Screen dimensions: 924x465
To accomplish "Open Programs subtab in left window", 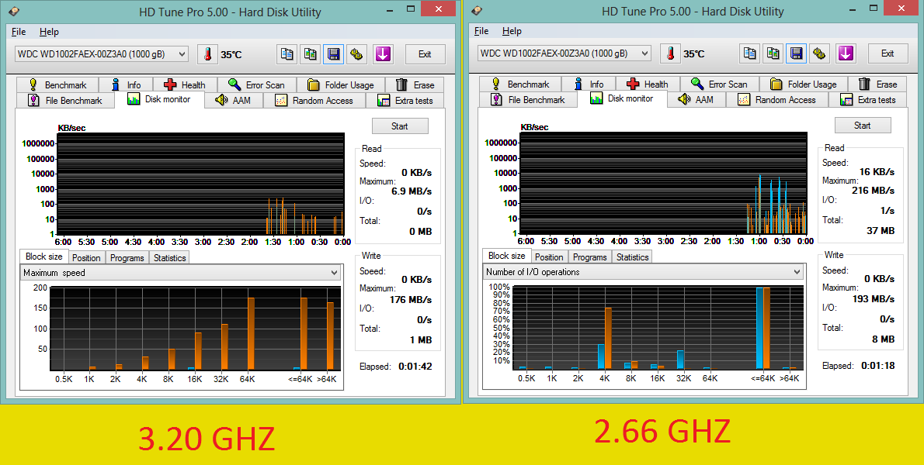I will click(x=127, y=258).
